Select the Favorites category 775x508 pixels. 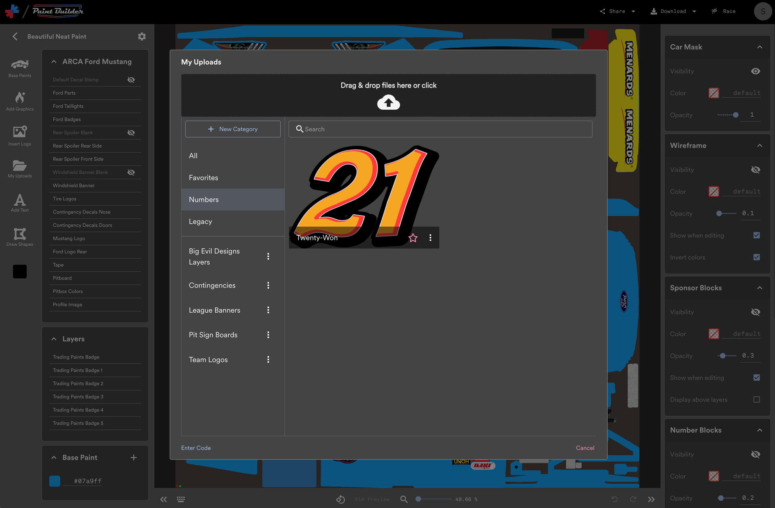pos(203,177)
